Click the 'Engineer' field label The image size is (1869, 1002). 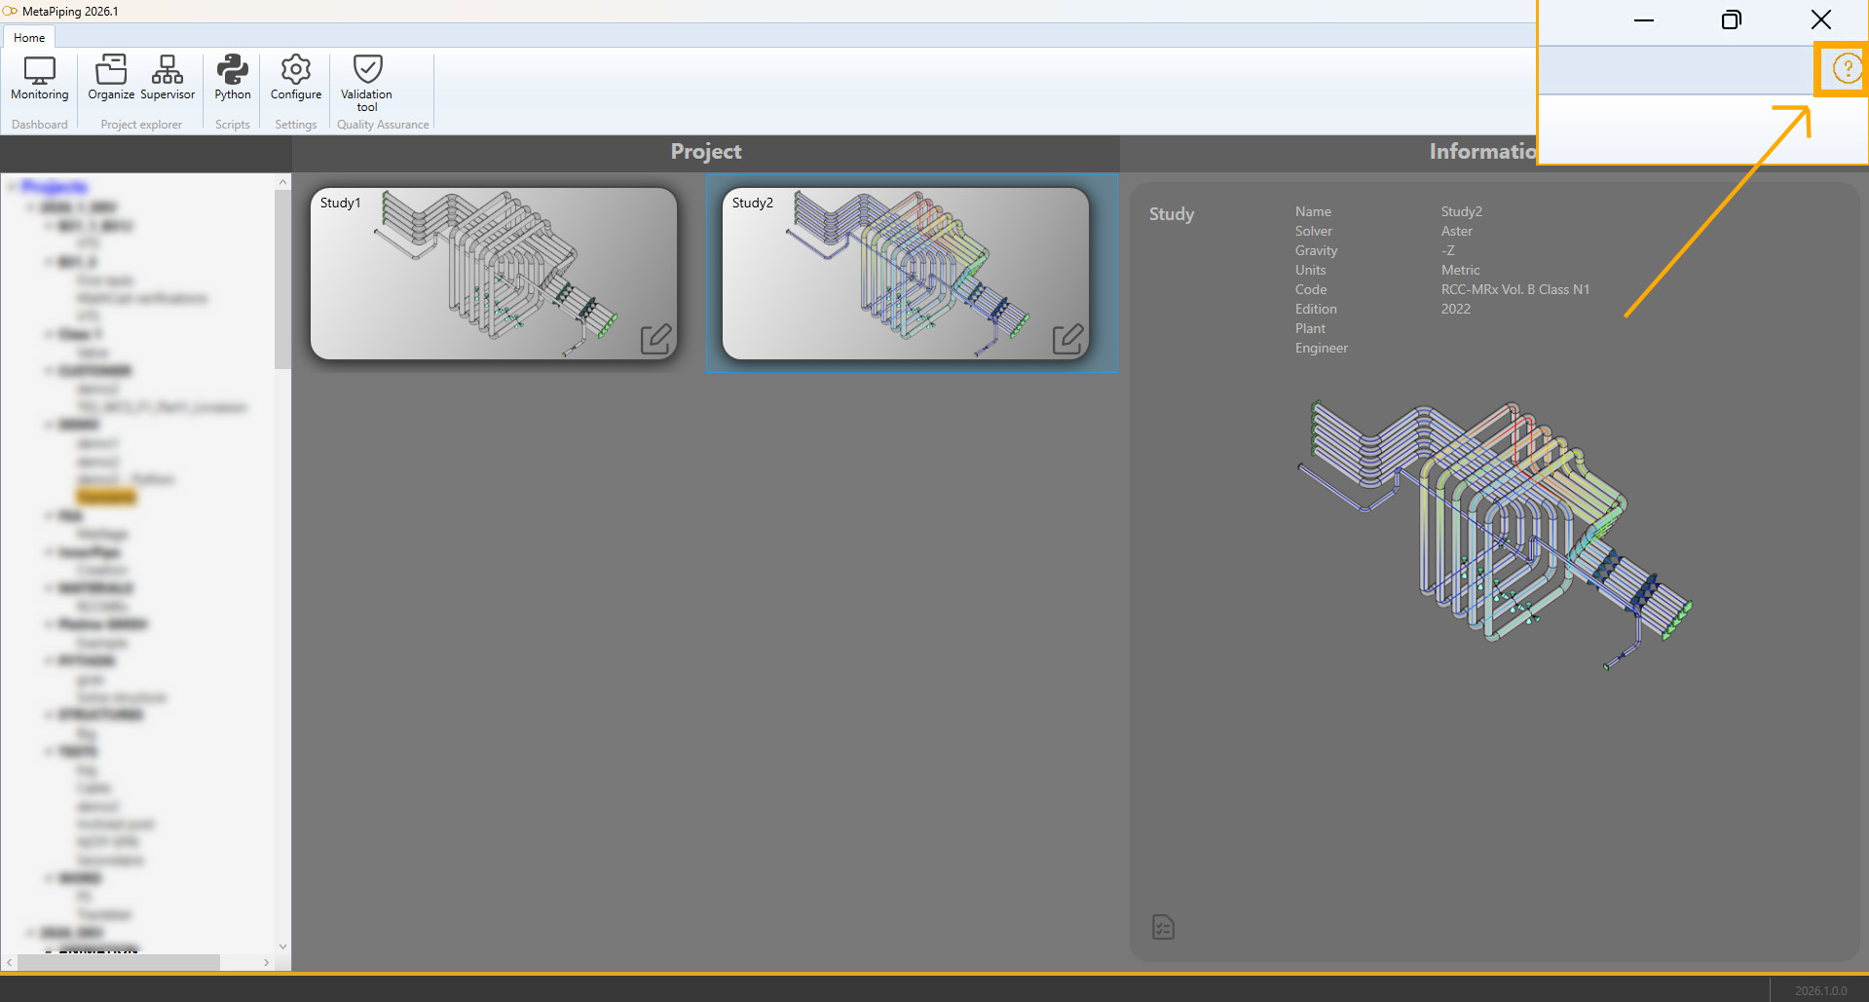click(1322, 348)
